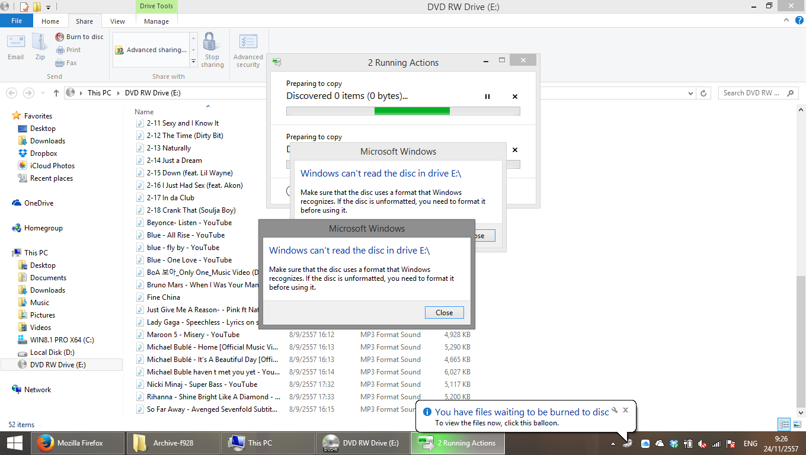The height and width of the screenshot is (455, 806).
Task: Open the Help question mark icon
Action: click(x=800, y=20)
